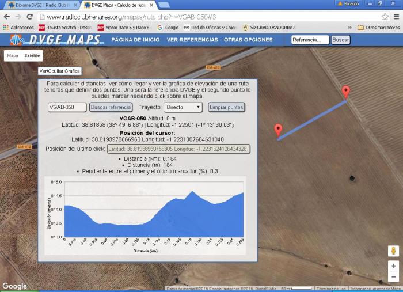This screenshot has height=292, width=403.
Task: Reload the page with refresh icon
Action: (29, 17)
